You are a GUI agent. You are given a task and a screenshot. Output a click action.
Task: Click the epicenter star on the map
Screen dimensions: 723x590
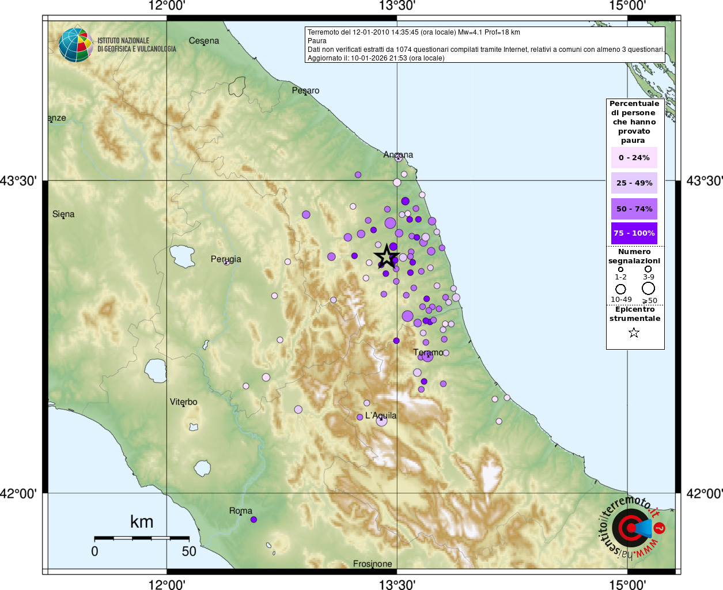click(x=387, y=256)
